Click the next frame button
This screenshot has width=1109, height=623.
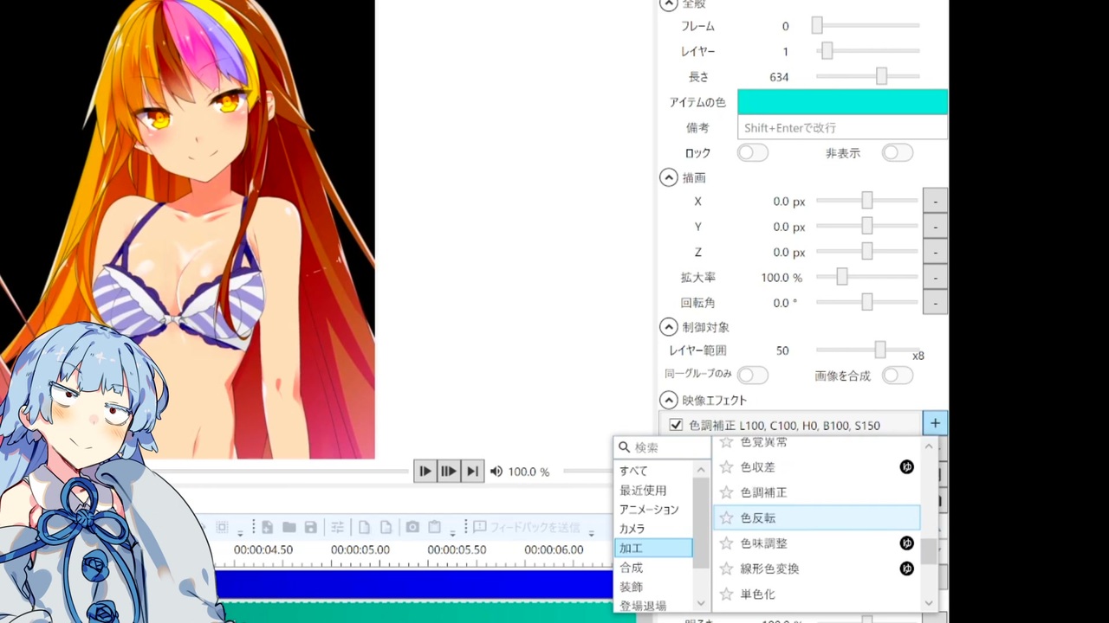point(472,472)
